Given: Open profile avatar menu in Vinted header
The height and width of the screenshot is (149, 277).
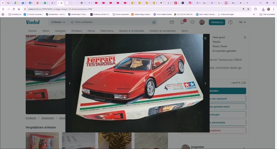Looking at the screenshot, I should point(202,22).
